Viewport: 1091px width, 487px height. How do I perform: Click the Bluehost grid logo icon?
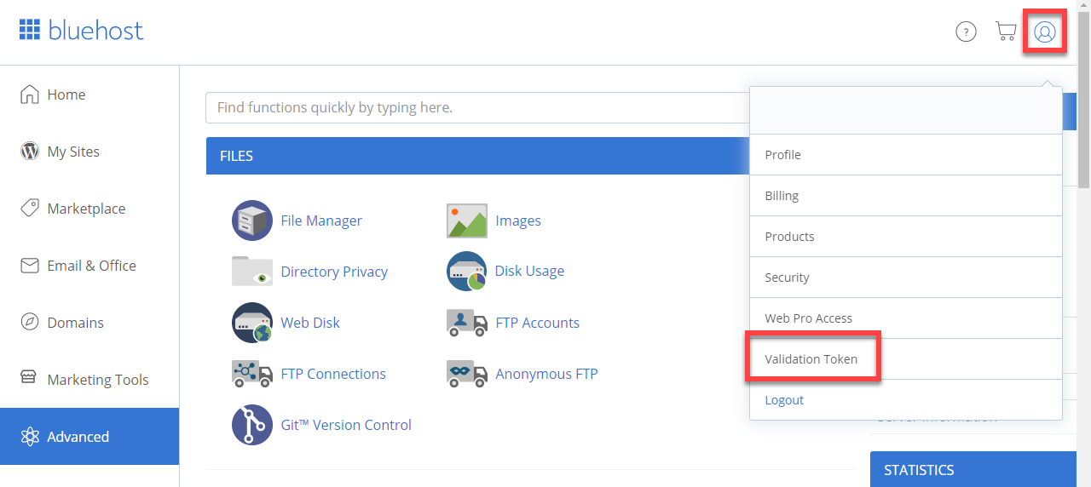point(30,31)
